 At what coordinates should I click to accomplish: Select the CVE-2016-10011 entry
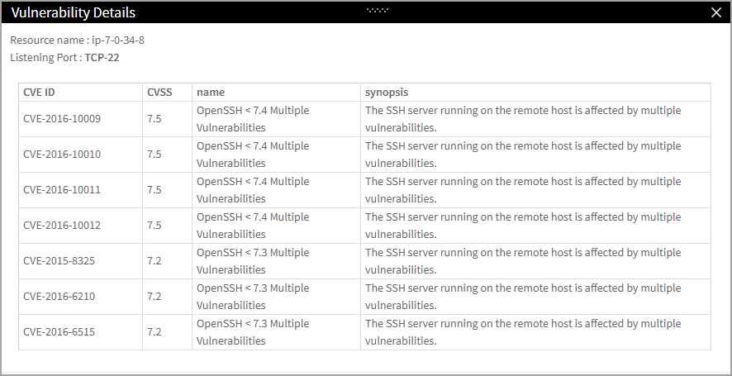62,189
